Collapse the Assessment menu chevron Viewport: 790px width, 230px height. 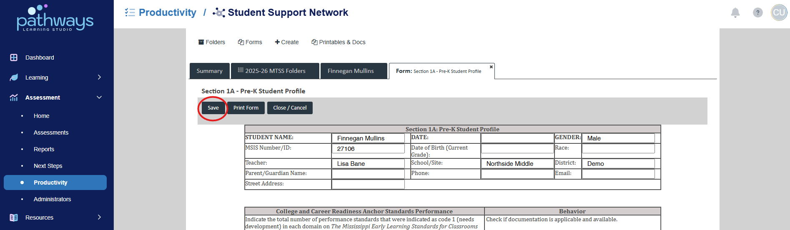click(99, 97)
